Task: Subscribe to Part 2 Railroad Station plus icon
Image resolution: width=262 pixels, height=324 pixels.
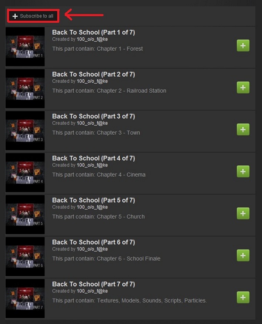Action: [x=243, y=87]
